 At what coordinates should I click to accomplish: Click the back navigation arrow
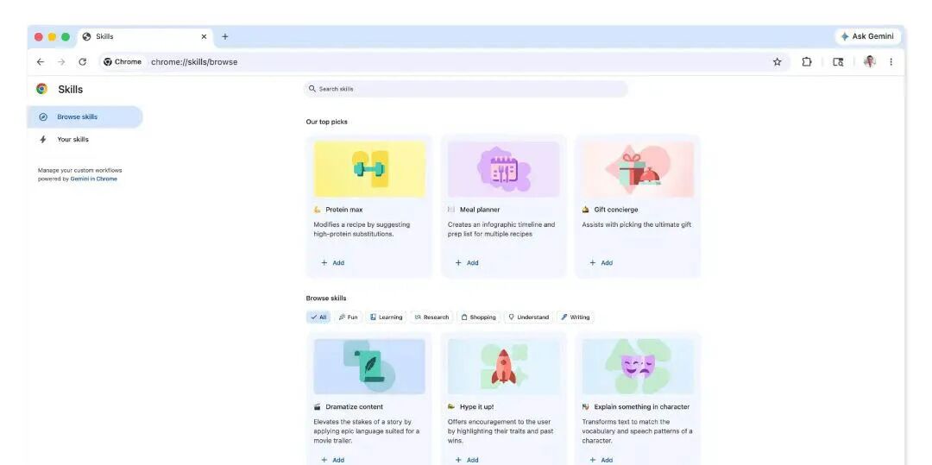[41, 62]
